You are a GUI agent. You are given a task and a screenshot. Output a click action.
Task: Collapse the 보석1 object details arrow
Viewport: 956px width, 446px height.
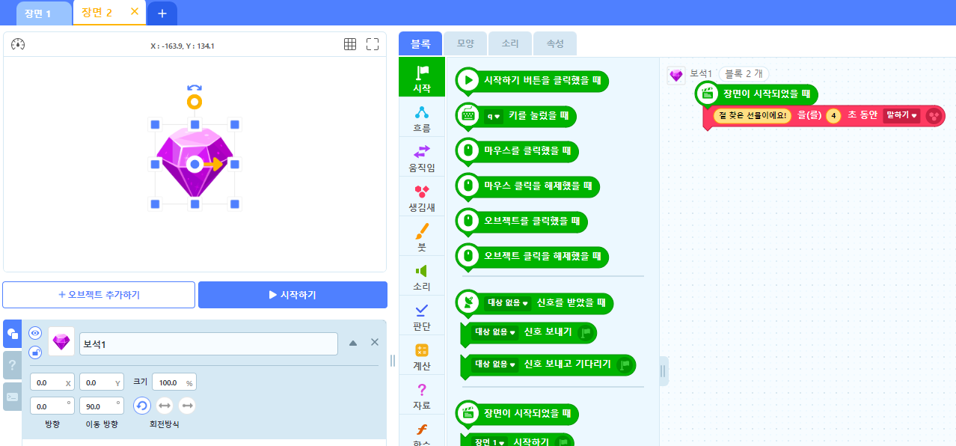click(353, 343)
